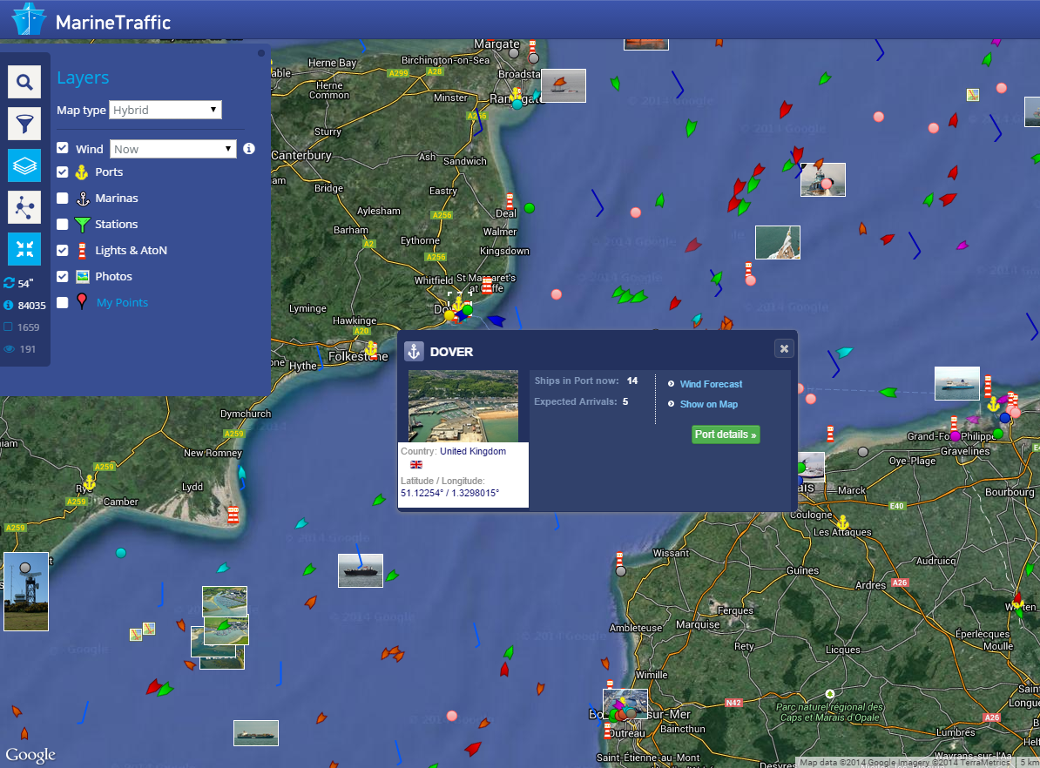Click the Calais port anchor near Les Attaques

tap(842, 522)
